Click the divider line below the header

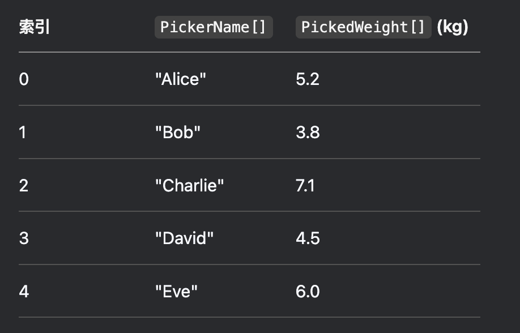click(x=249, y=52)
